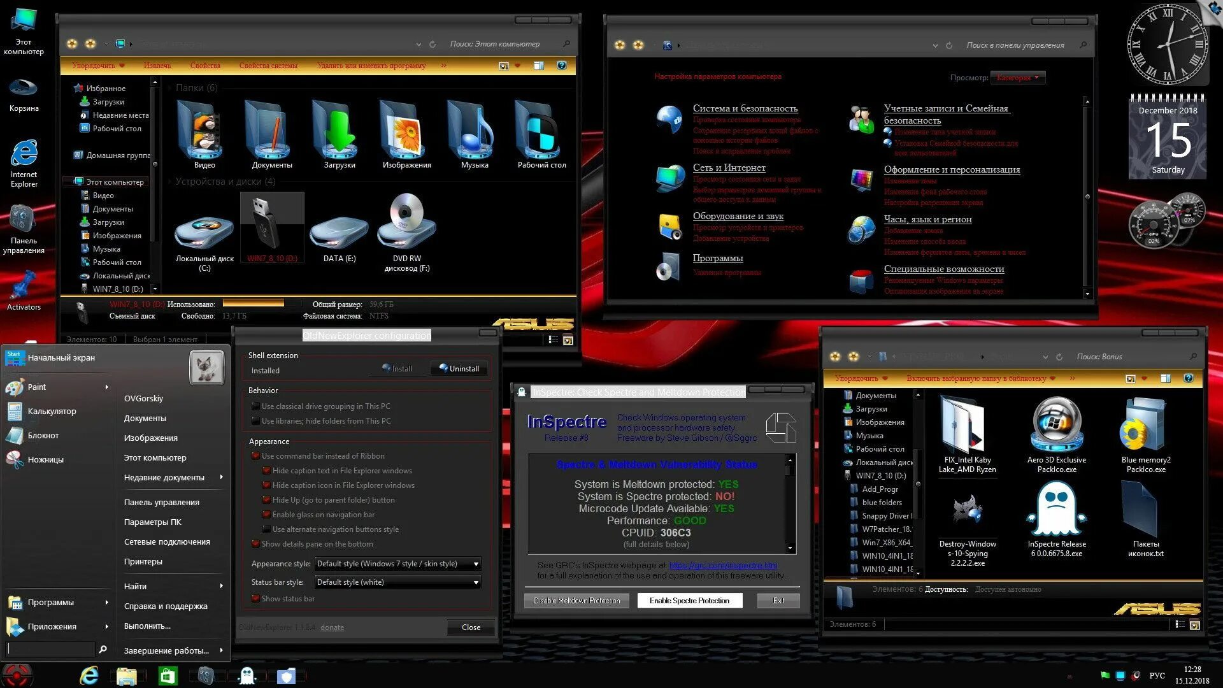1223x688 pixels.
Task: Click the help icon in Computer window toolbar
Action: click(x=561, y=66)
